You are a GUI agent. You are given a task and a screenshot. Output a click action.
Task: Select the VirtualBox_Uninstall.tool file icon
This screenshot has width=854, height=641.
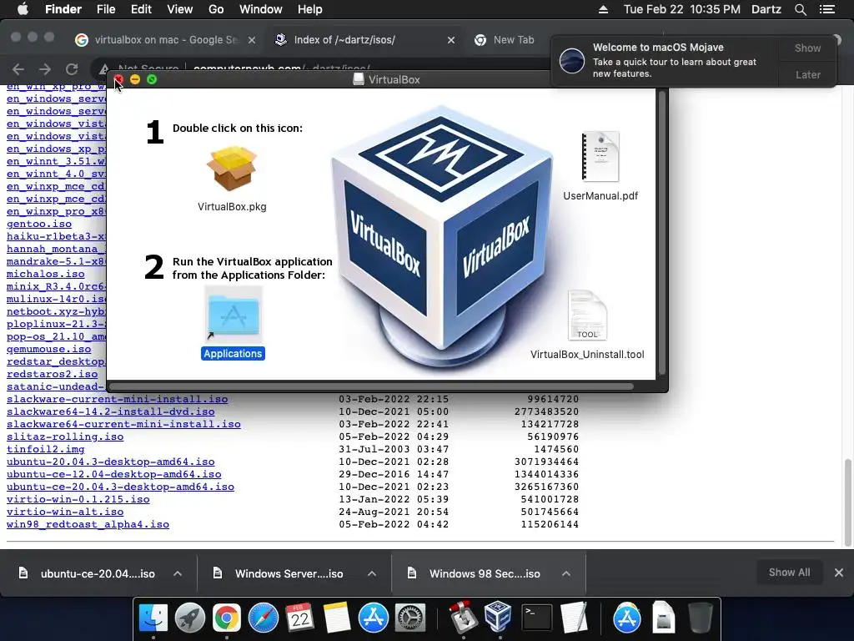[x=587, y=315]
